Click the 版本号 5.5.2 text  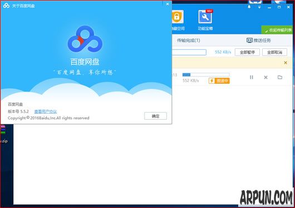click(x=18, y=111)
